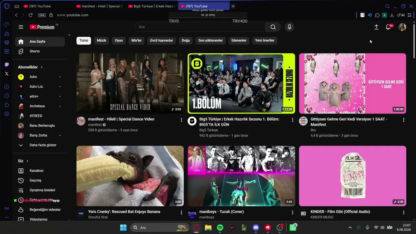This screenshot has width=416, height=234.
Task: Open Opera sidebar settings gear
Action: (x=7, y=114)
